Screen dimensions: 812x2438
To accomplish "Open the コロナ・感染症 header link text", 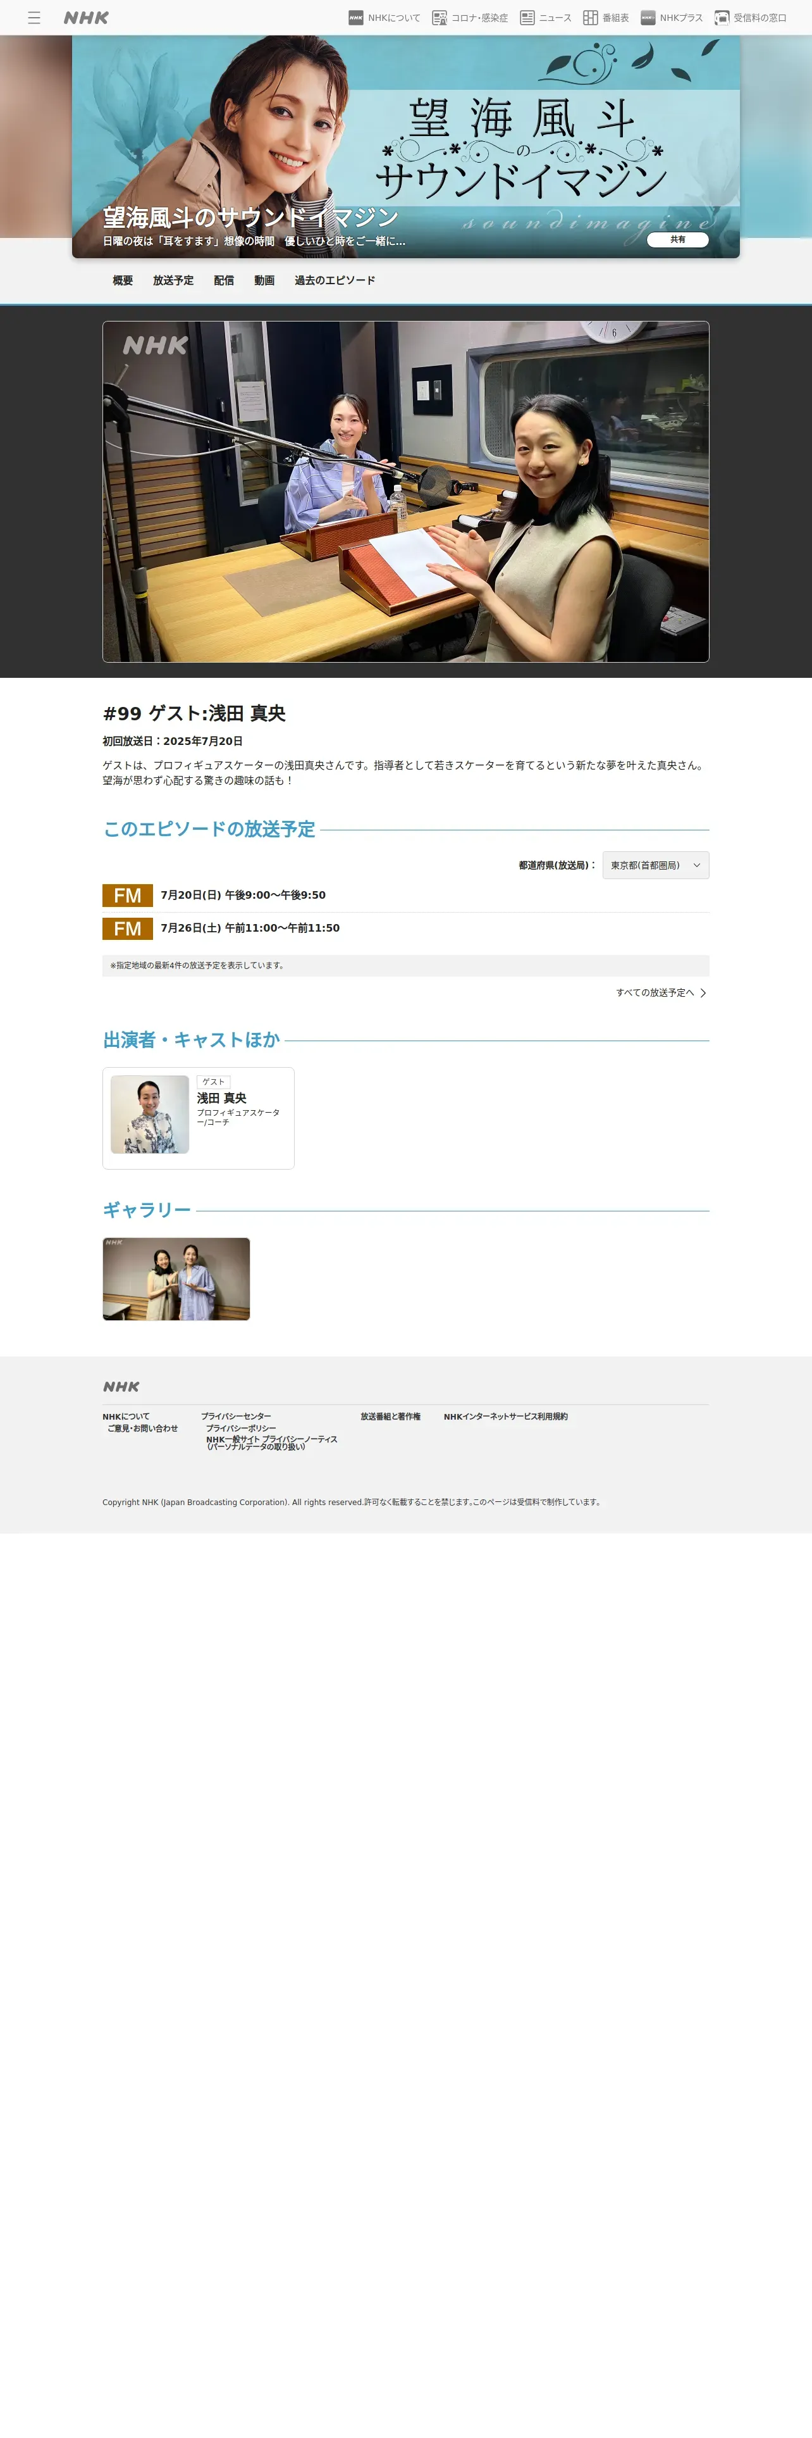I will coord(479,18).
